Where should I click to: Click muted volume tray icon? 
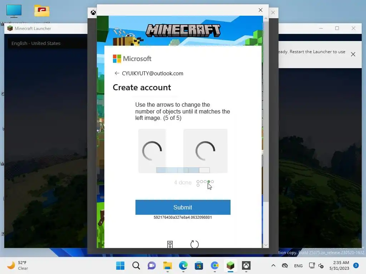[x=321, y=265]
